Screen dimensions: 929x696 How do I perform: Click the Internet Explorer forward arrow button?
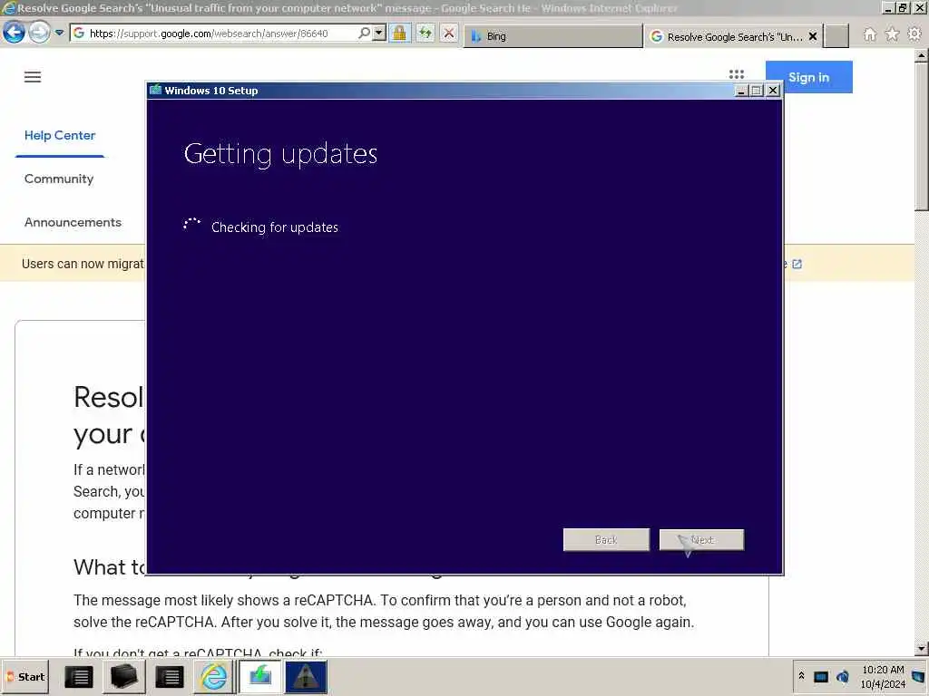click(39, 33)
